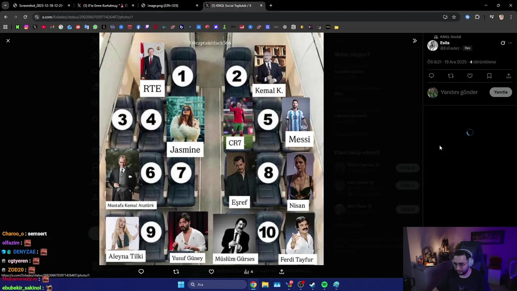Click the Yanıtla reply button
Image resolution: width=517 pixels, height=291 pixels.
[x=500, y=92]
